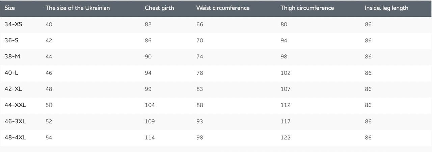Select the Inside. leg length header
The width and height of the screenshot is (432, 152).
[386, 8]
